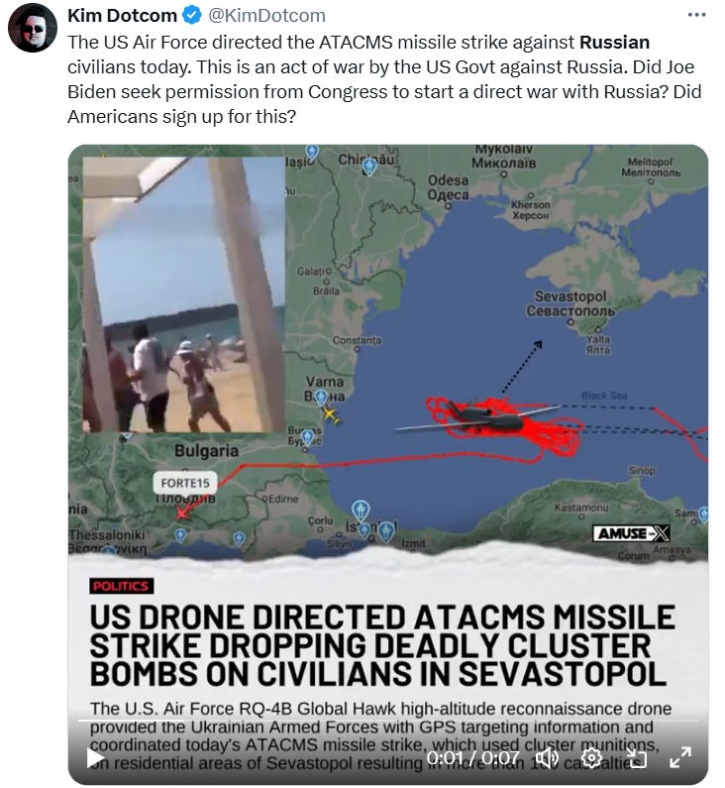Click the yellow airplane icon near Varna
The height and width of the screenshot is (788, 725).
coord(330,415)
